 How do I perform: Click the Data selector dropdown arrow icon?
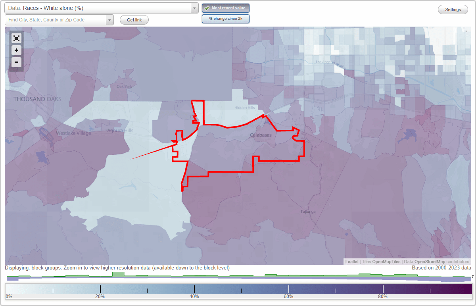point(194,8)
